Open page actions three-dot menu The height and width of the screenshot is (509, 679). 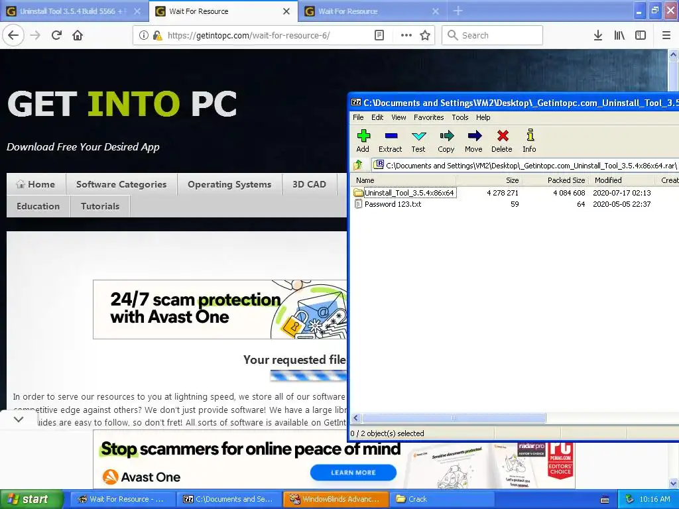[x=406, y=35]
